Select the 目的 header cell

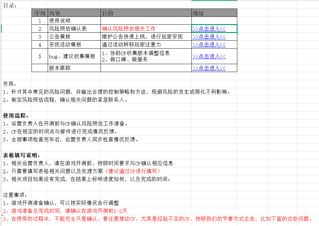coord(146,13)
